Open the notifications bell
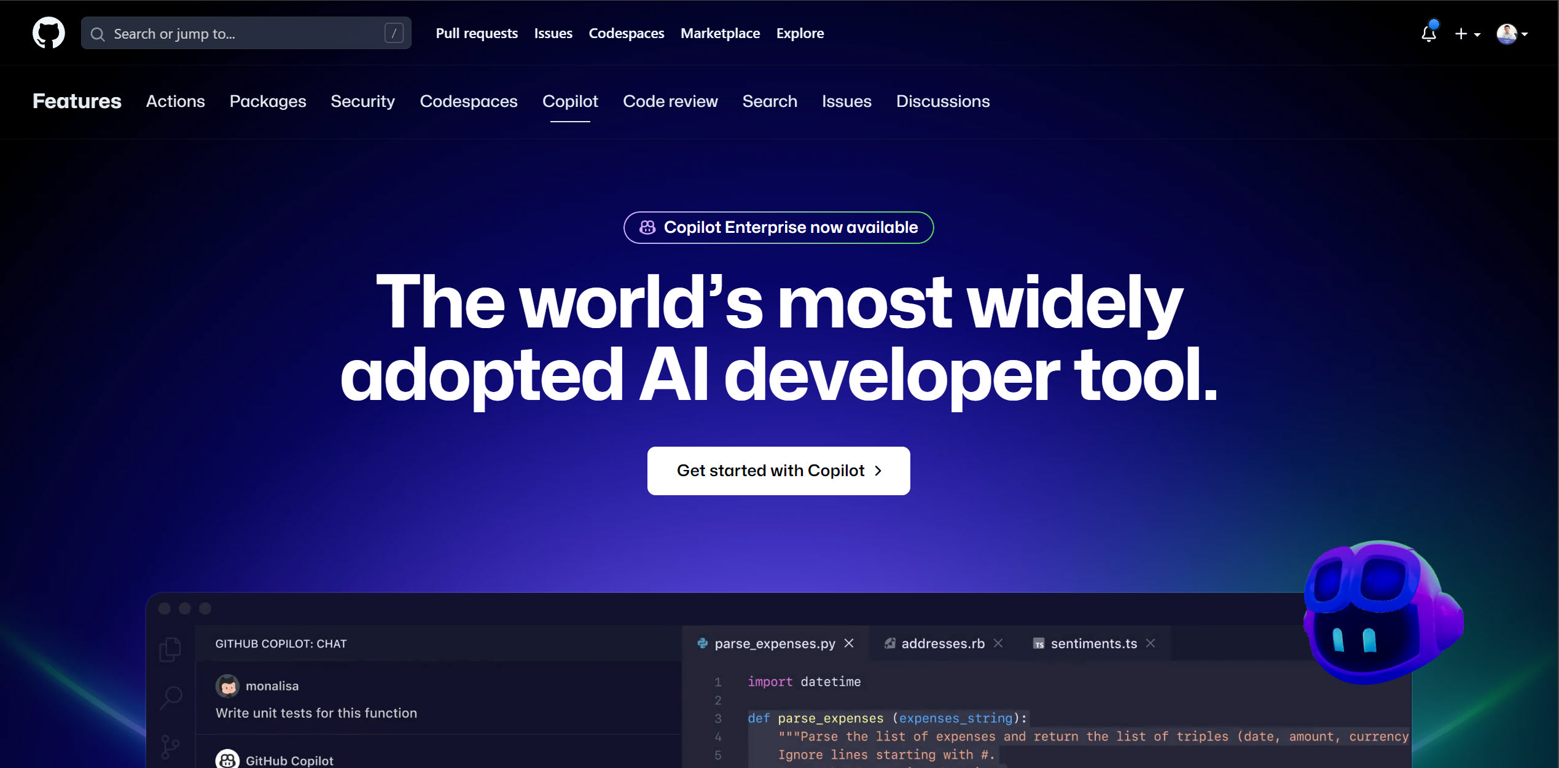Image resolution: width=1559 pixels, height=768 pixels. pyautogui.click(x=1429, y=34)
